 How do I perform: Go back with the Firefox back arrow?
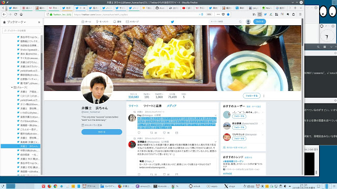4,14
